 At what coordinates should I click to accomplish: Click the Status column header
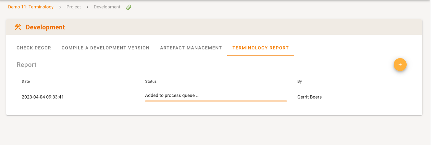coord(151,81)
